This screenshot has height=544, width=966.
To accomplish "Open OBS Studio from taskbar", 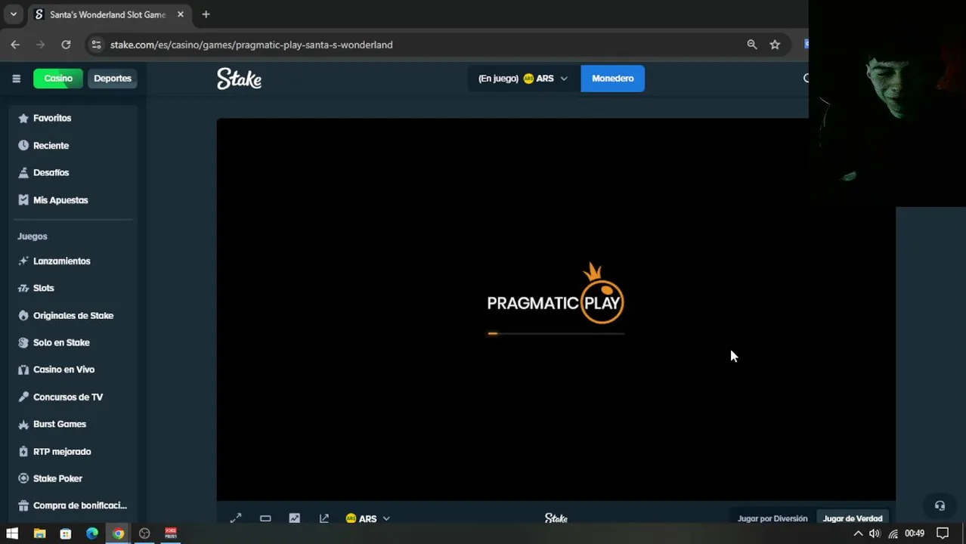I will [144, 533].
